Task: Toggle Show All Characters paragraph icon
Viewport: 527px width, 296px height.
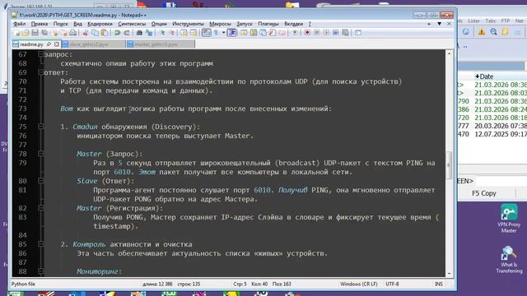Action: (x=216, y=33)
